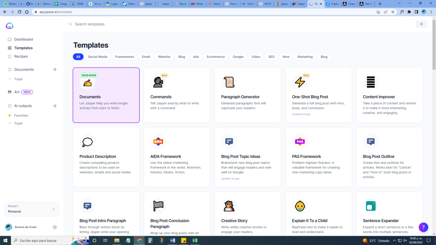Screen dimensions: 436x245
Task: Expand the Personal project selector
Action: point(32,209)
